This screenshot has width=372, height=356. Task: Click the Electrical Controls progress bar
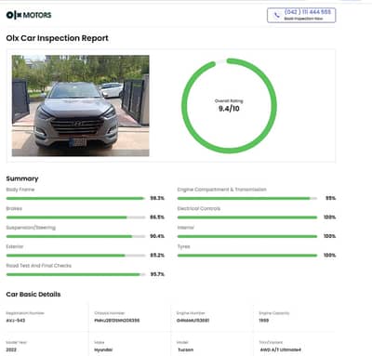pyautogui.click(x=247, y=218)
